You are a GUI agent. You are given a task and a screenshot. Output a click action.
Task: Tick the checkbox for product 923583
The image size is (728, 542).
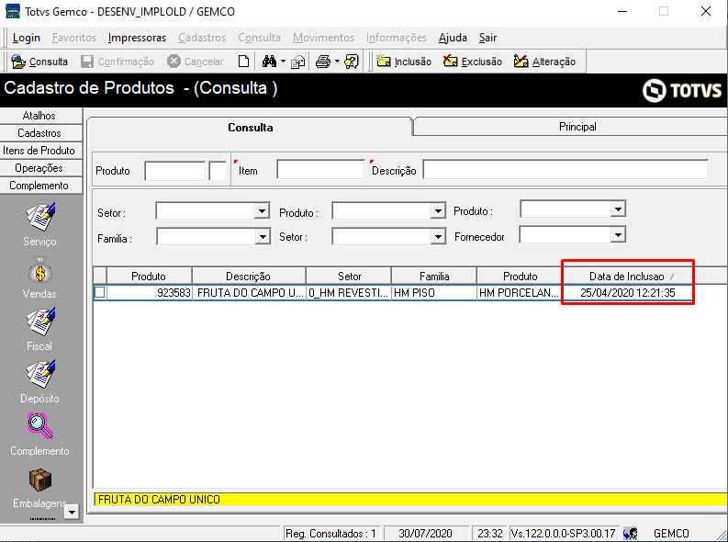100,293
